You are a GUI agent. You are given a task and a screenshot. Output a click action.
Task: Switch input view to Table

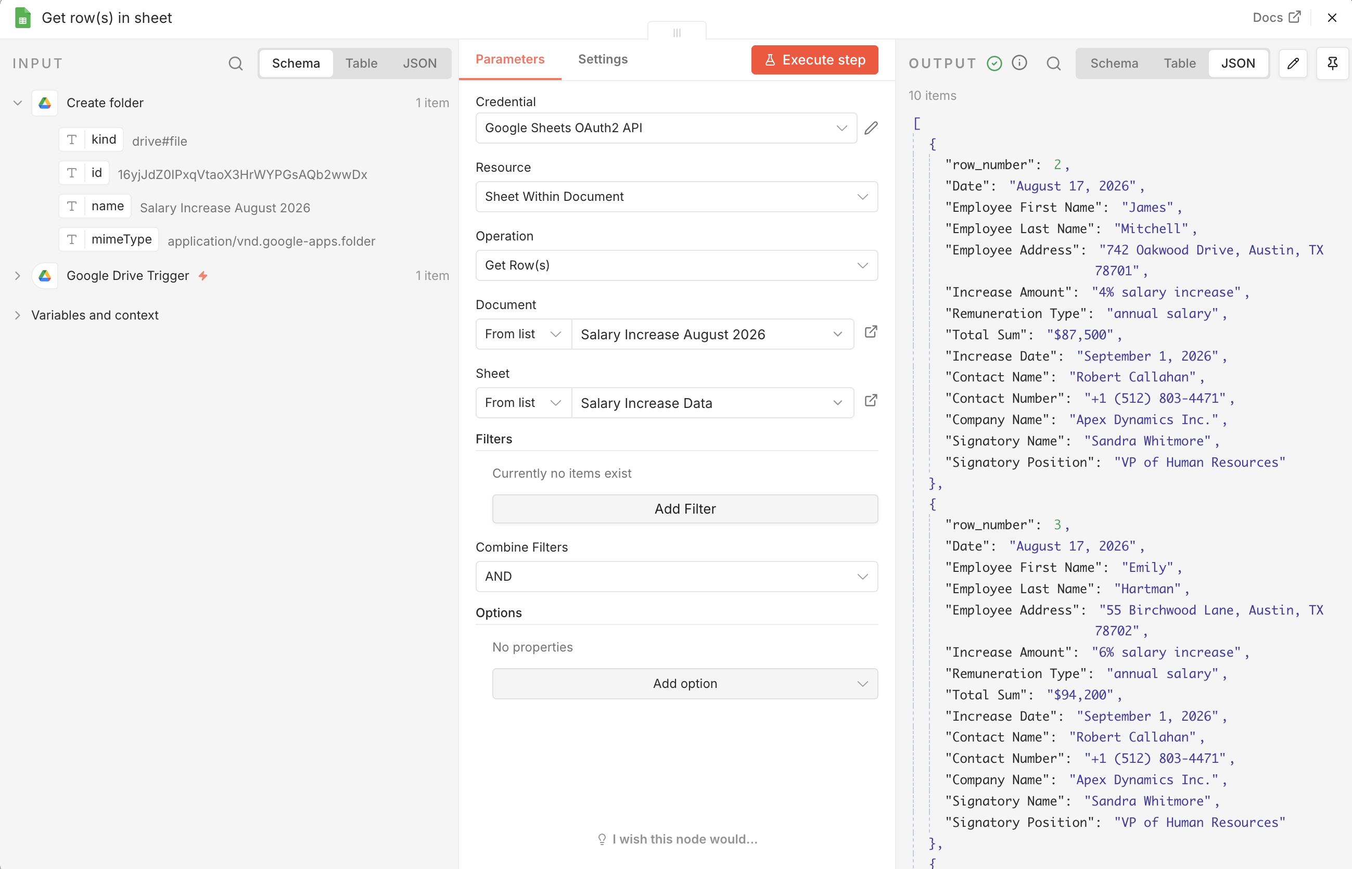click(361, 63)
